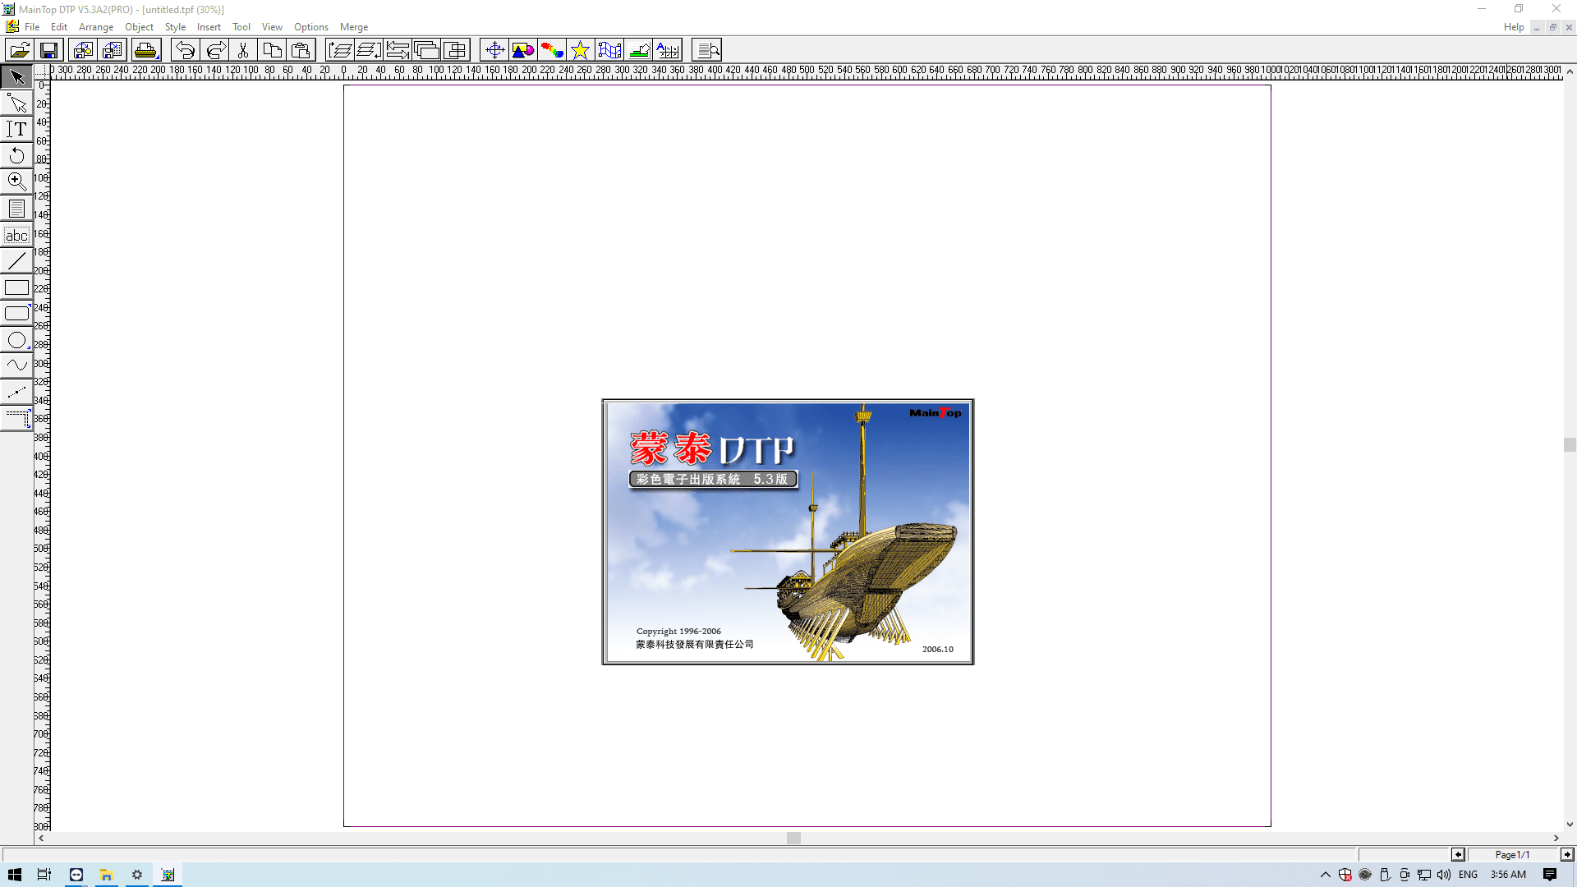Click the Undo arrow icon
Viewport: 1577px width, 887px height.
(x=185, y=50)
